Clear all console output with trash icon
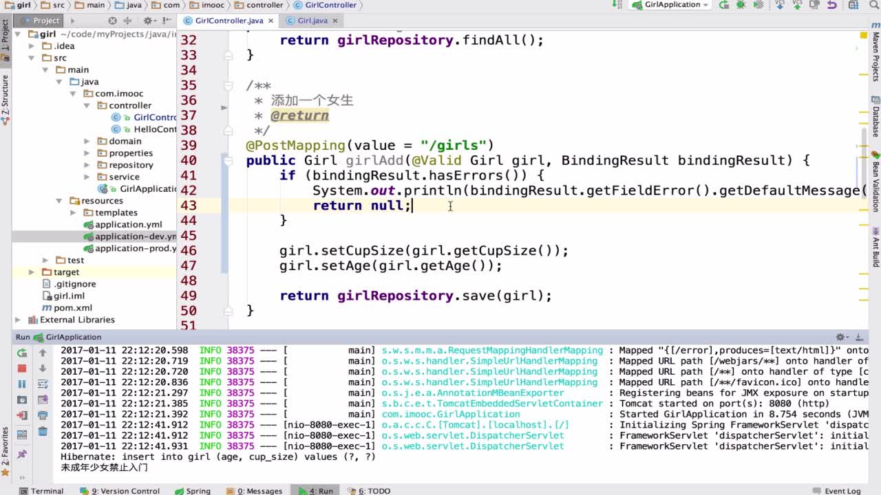881x495 pixels. [x=43, y=432]
